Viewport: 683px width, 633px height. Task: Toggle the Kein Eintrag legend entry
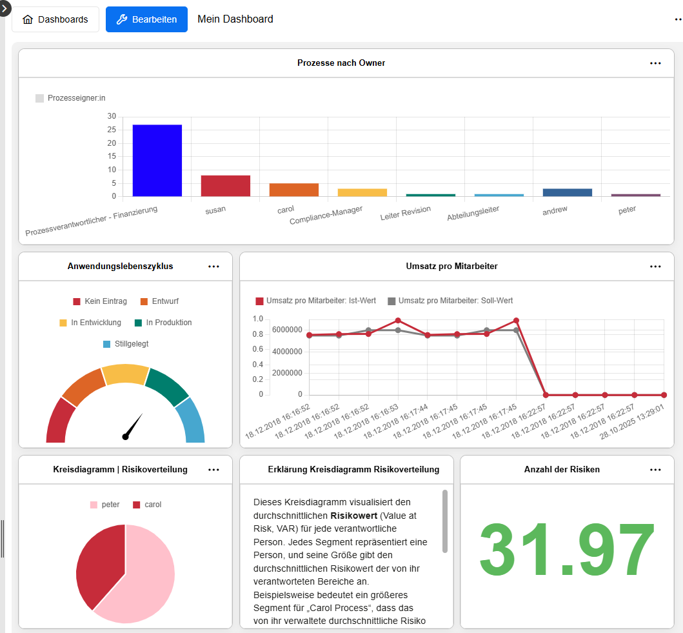tap(100, 301)
